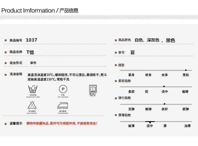Click the color text 白色
Viewport: 198px width, 146px height.
[x=139, y=40]
